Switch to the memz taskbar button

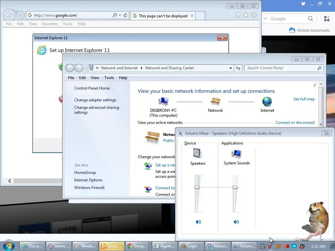click(x=59, y=246)
